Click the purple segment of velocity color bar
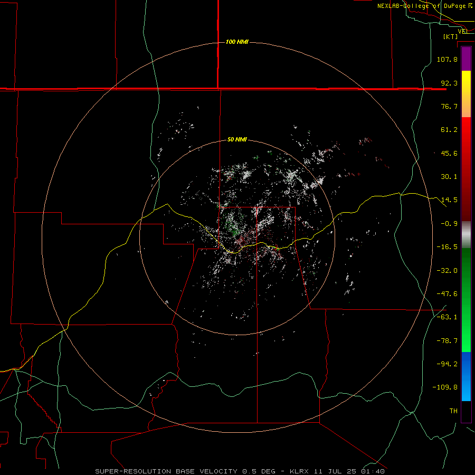 pyautogui.click(x=466, y=59)
